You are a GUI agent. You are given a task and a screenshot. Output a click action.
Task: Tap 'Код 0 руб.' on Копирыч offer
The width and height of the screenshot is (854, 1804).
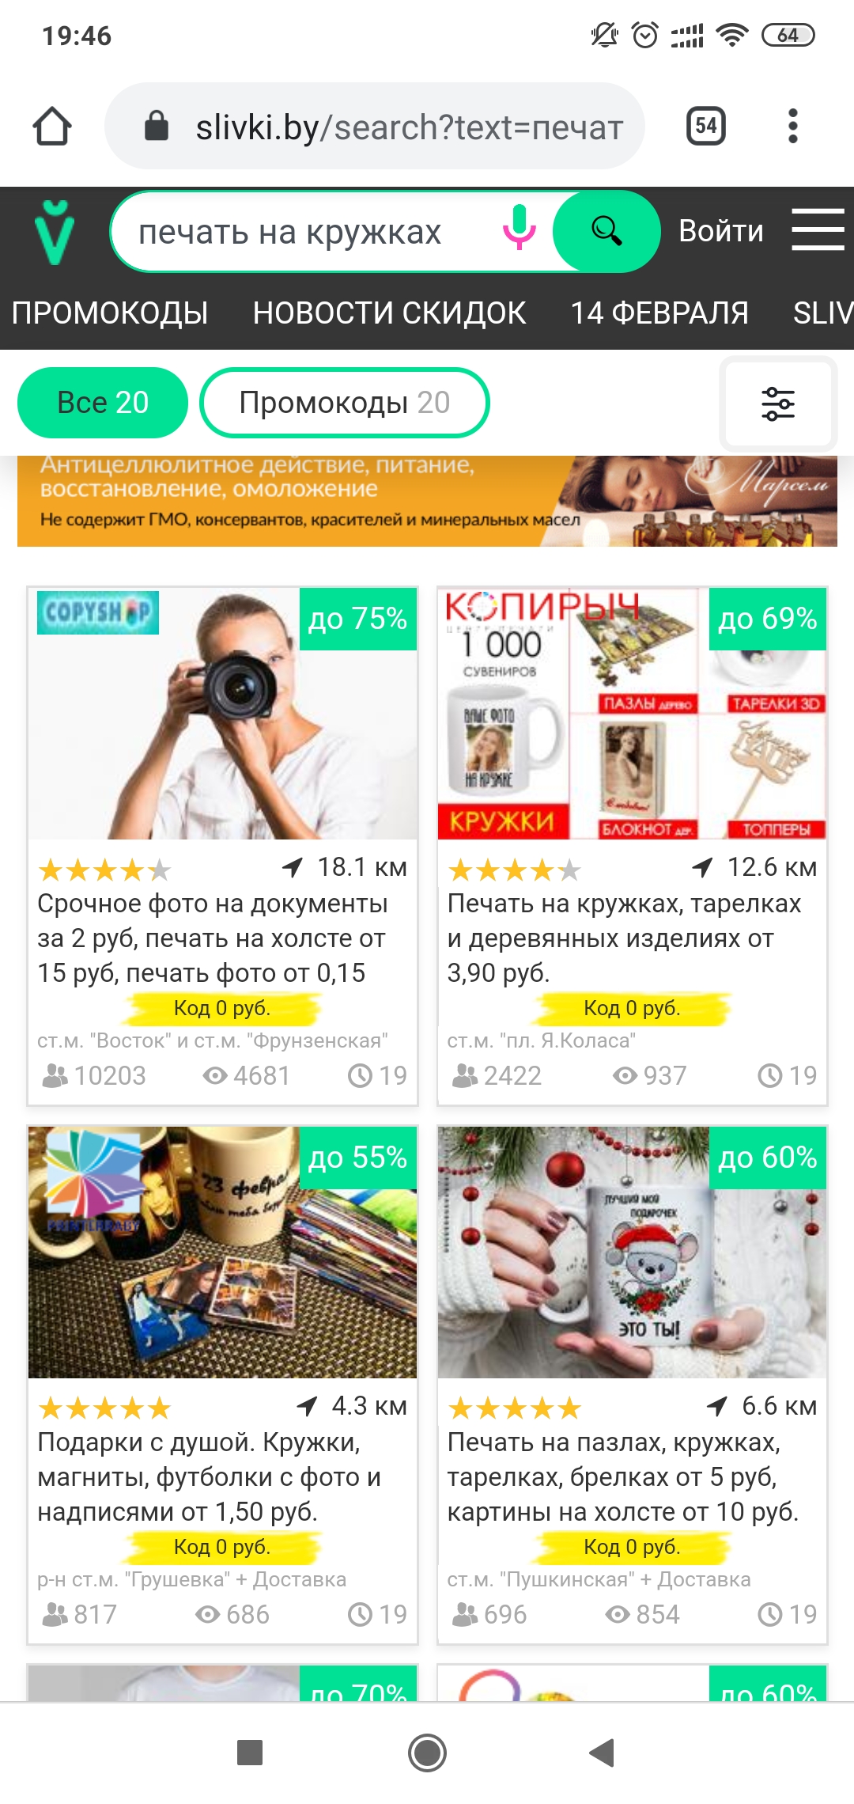pyautogui.click(x=632, y=1008)
